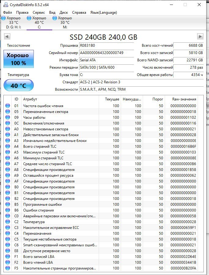Click the Порог column header
Viewport: 209px width, 275px height.
tap(154, 99)
